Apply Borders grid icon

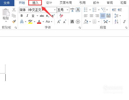tap(95, 22)
